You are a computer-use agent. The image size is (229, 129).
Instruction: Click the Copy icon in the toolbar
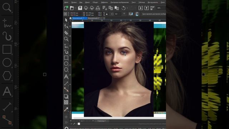tap(111, 8)
